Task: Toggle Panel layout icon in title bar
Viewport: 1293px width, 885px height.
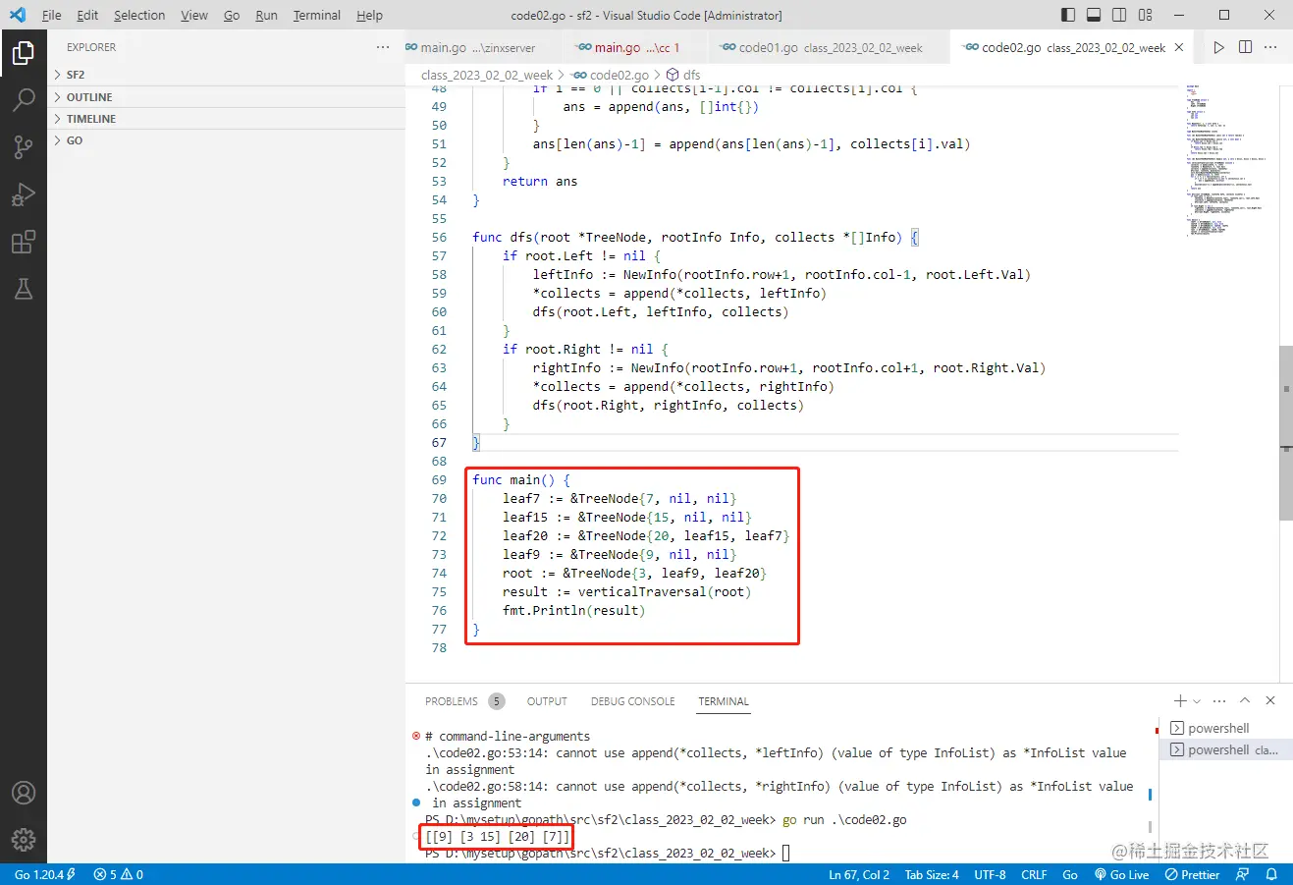Action: pos(1094,15)
